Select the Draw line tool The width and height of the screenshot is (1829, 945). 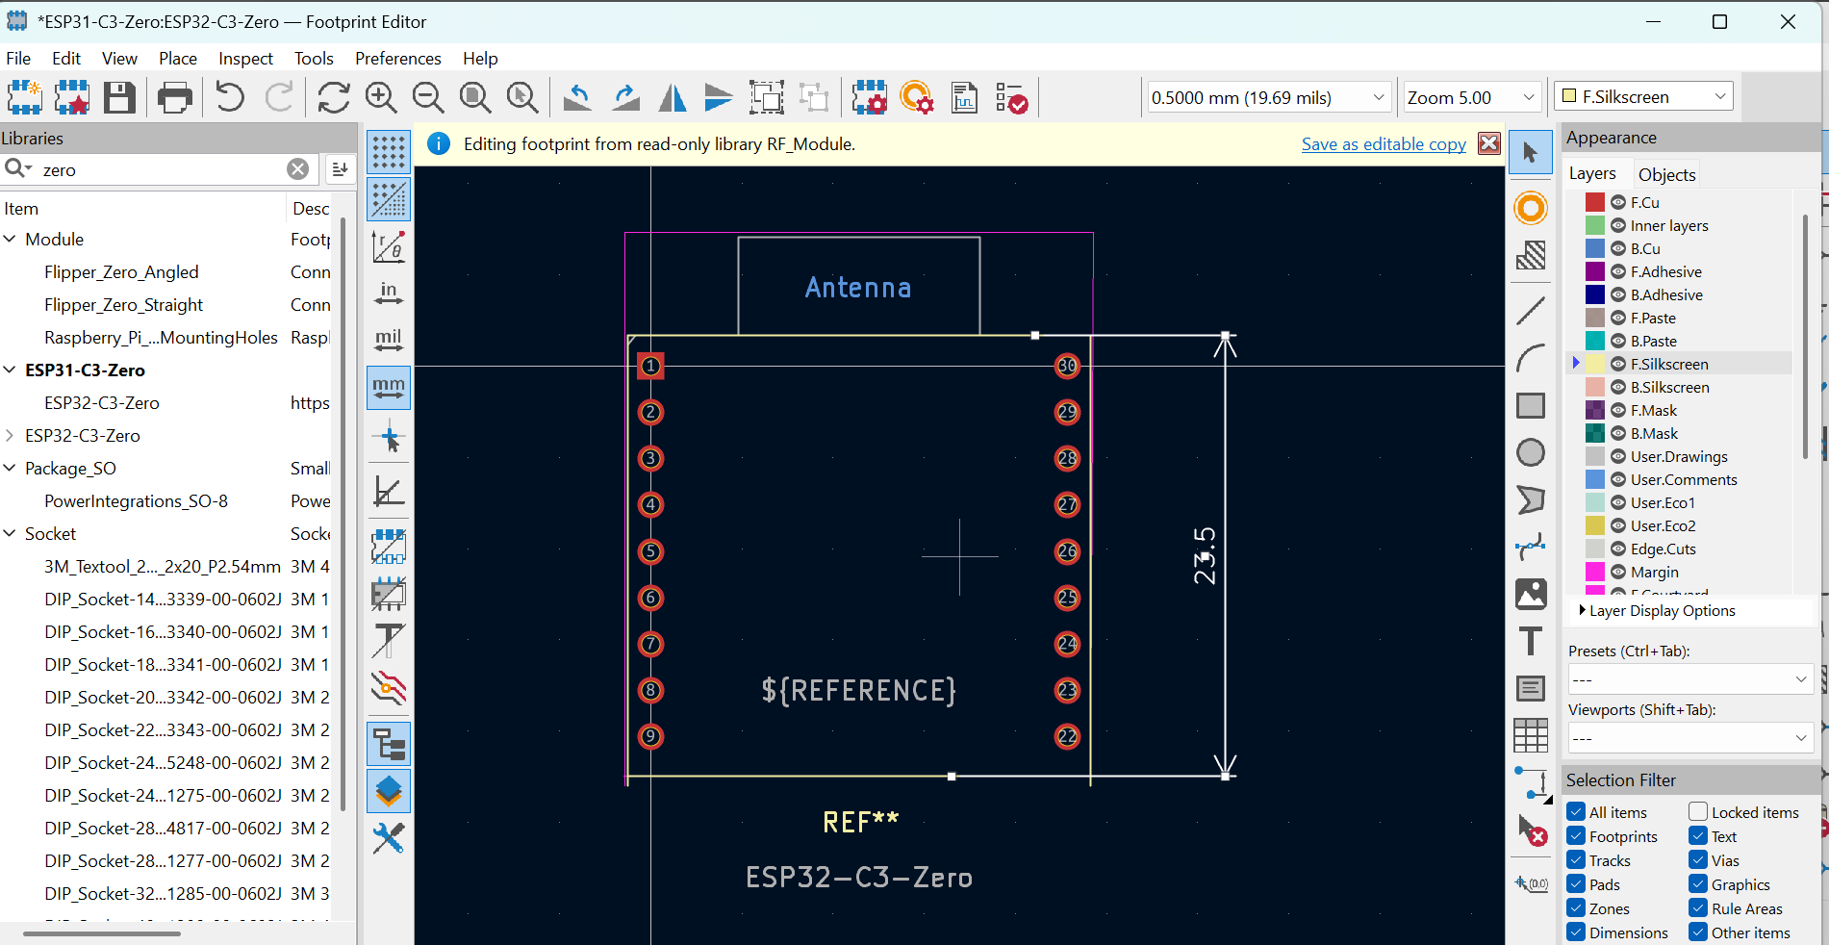point(1531,311)
